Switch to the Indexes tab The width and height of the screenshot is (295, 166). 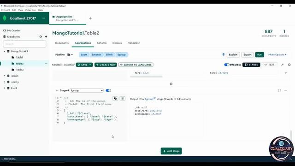[x=117, y=43]
